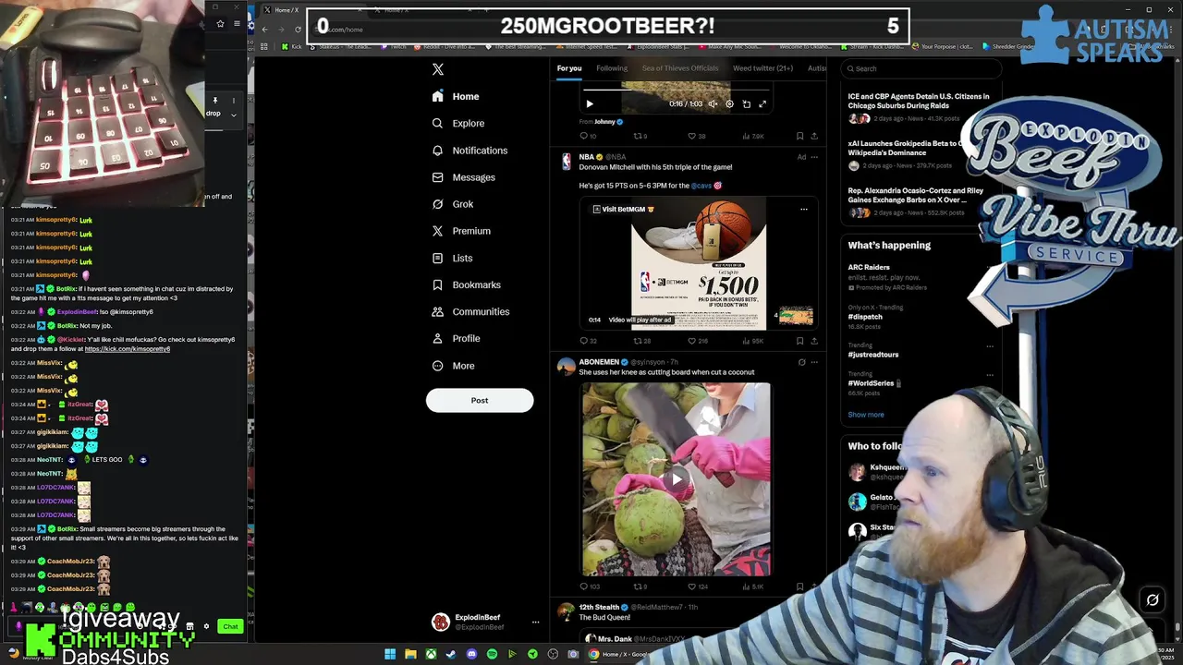Expand top video to fullscreen
The height and width of the screenshot is (665, 1183).
762,104
